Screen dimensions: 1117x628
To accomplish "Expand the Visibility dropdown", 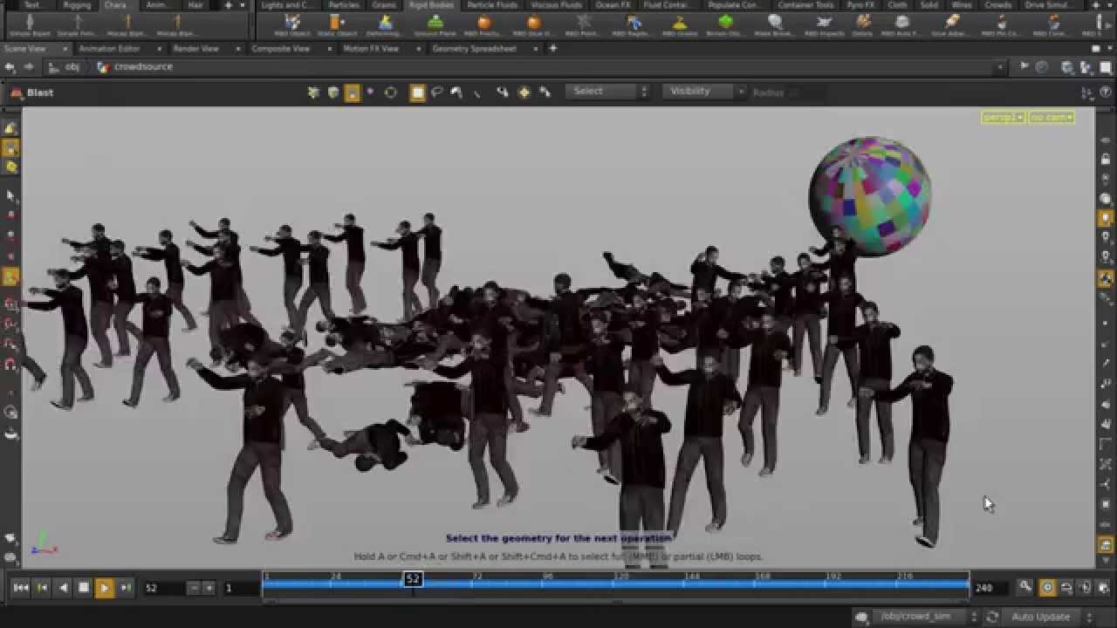I will click(x=705, y=92).
